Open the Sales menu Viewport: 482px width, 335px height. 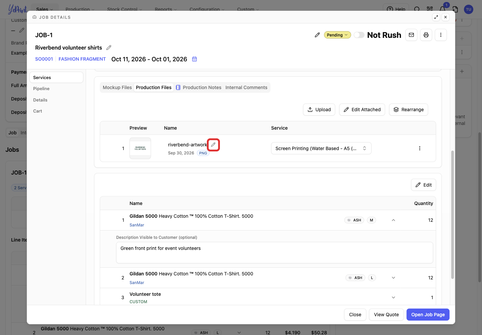tap(45, 9)
